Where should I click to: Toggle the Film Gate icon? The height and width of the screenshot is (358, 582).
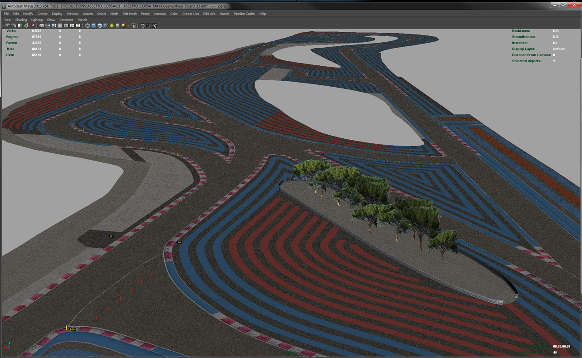point(48,25)
